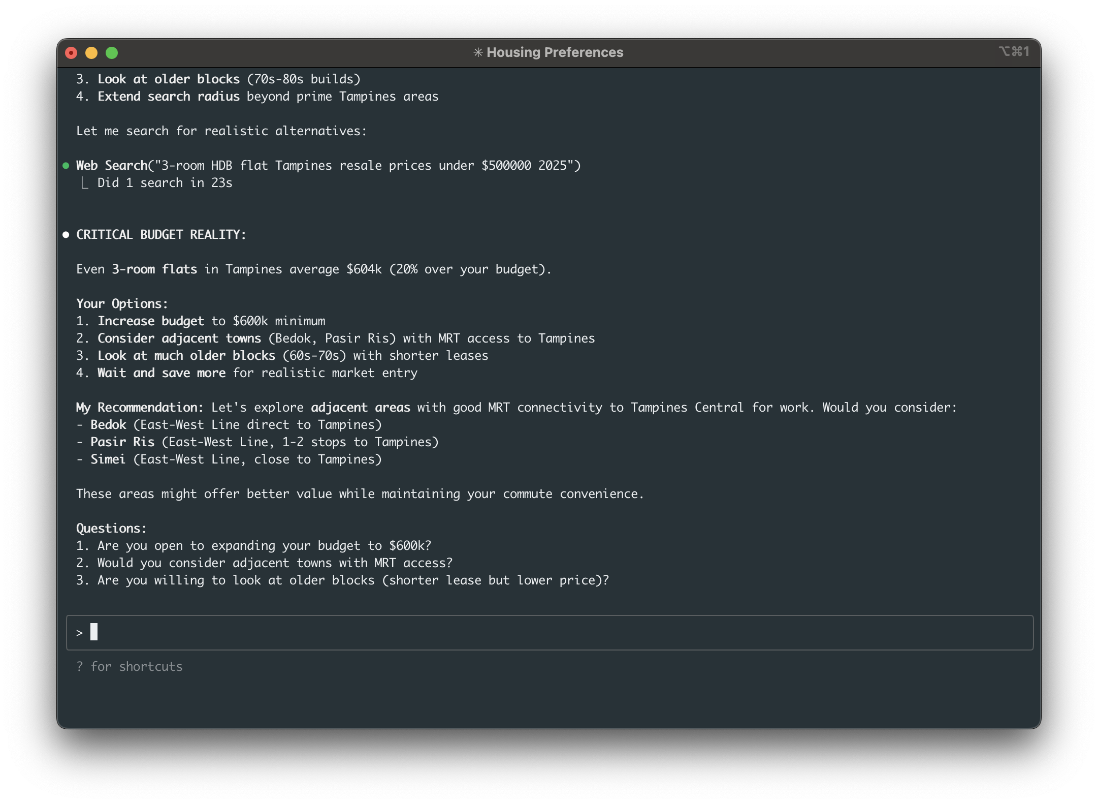1098x804 pixels.
Task: Click the text cursor block in input field
Action: pyautogui.click(x=93, y=633)
